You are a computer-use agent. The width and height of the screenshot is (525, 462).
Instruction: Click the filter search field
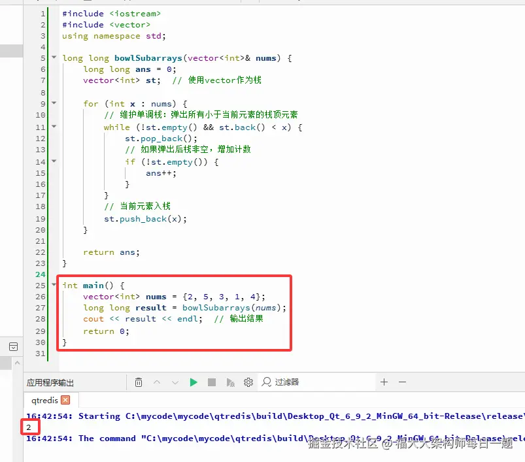click(317, 382)
